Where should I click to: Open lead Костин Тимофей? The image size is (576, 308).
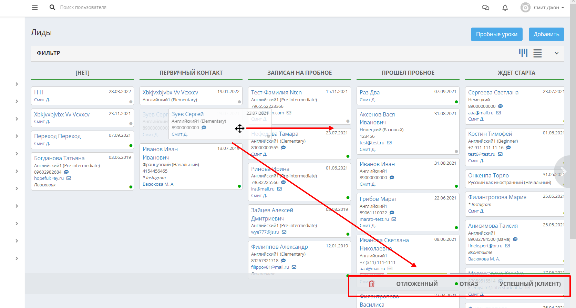(x=490, y=134)
